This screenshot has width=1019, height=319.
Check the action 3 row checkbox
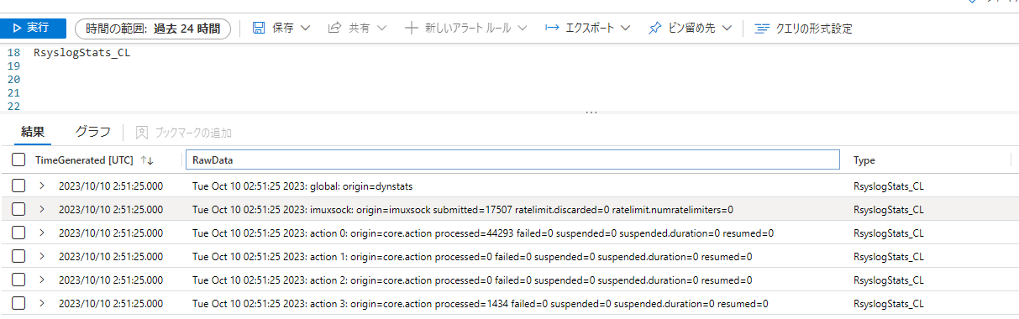(18, 303)
